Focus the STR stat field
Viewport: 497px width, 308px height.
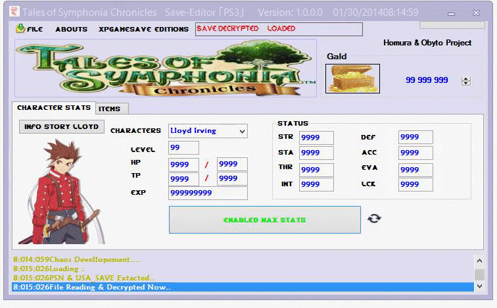tap(316, 138)
